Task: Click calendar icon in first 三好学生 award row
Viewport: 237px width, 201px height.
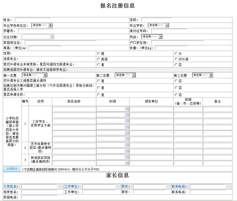Action: pos(126,109)
